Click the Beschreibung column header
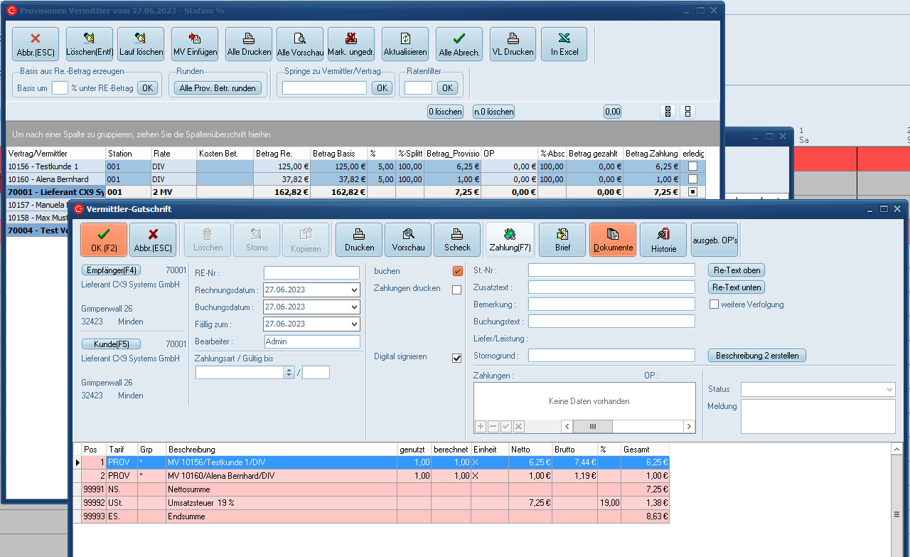910x557 pixels. (281, 450)
